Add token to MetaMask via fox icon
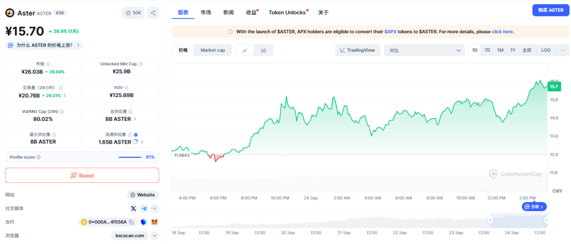 coord(155,222)
